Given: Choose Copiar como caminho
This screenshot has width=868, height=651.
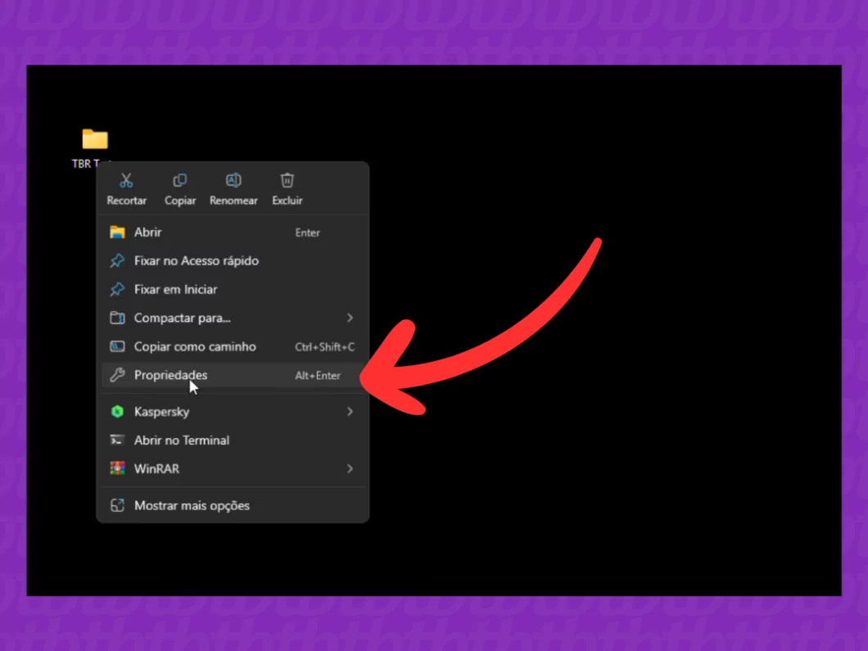Looking at the screenshot, I should (x=233, y=347).
